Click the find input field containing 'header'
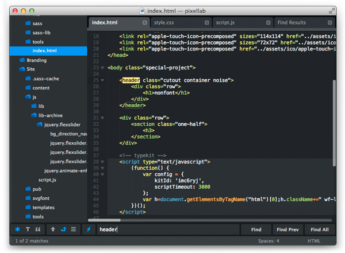The width and height of the screenshot is (345, 253). [x=167, y=229]
